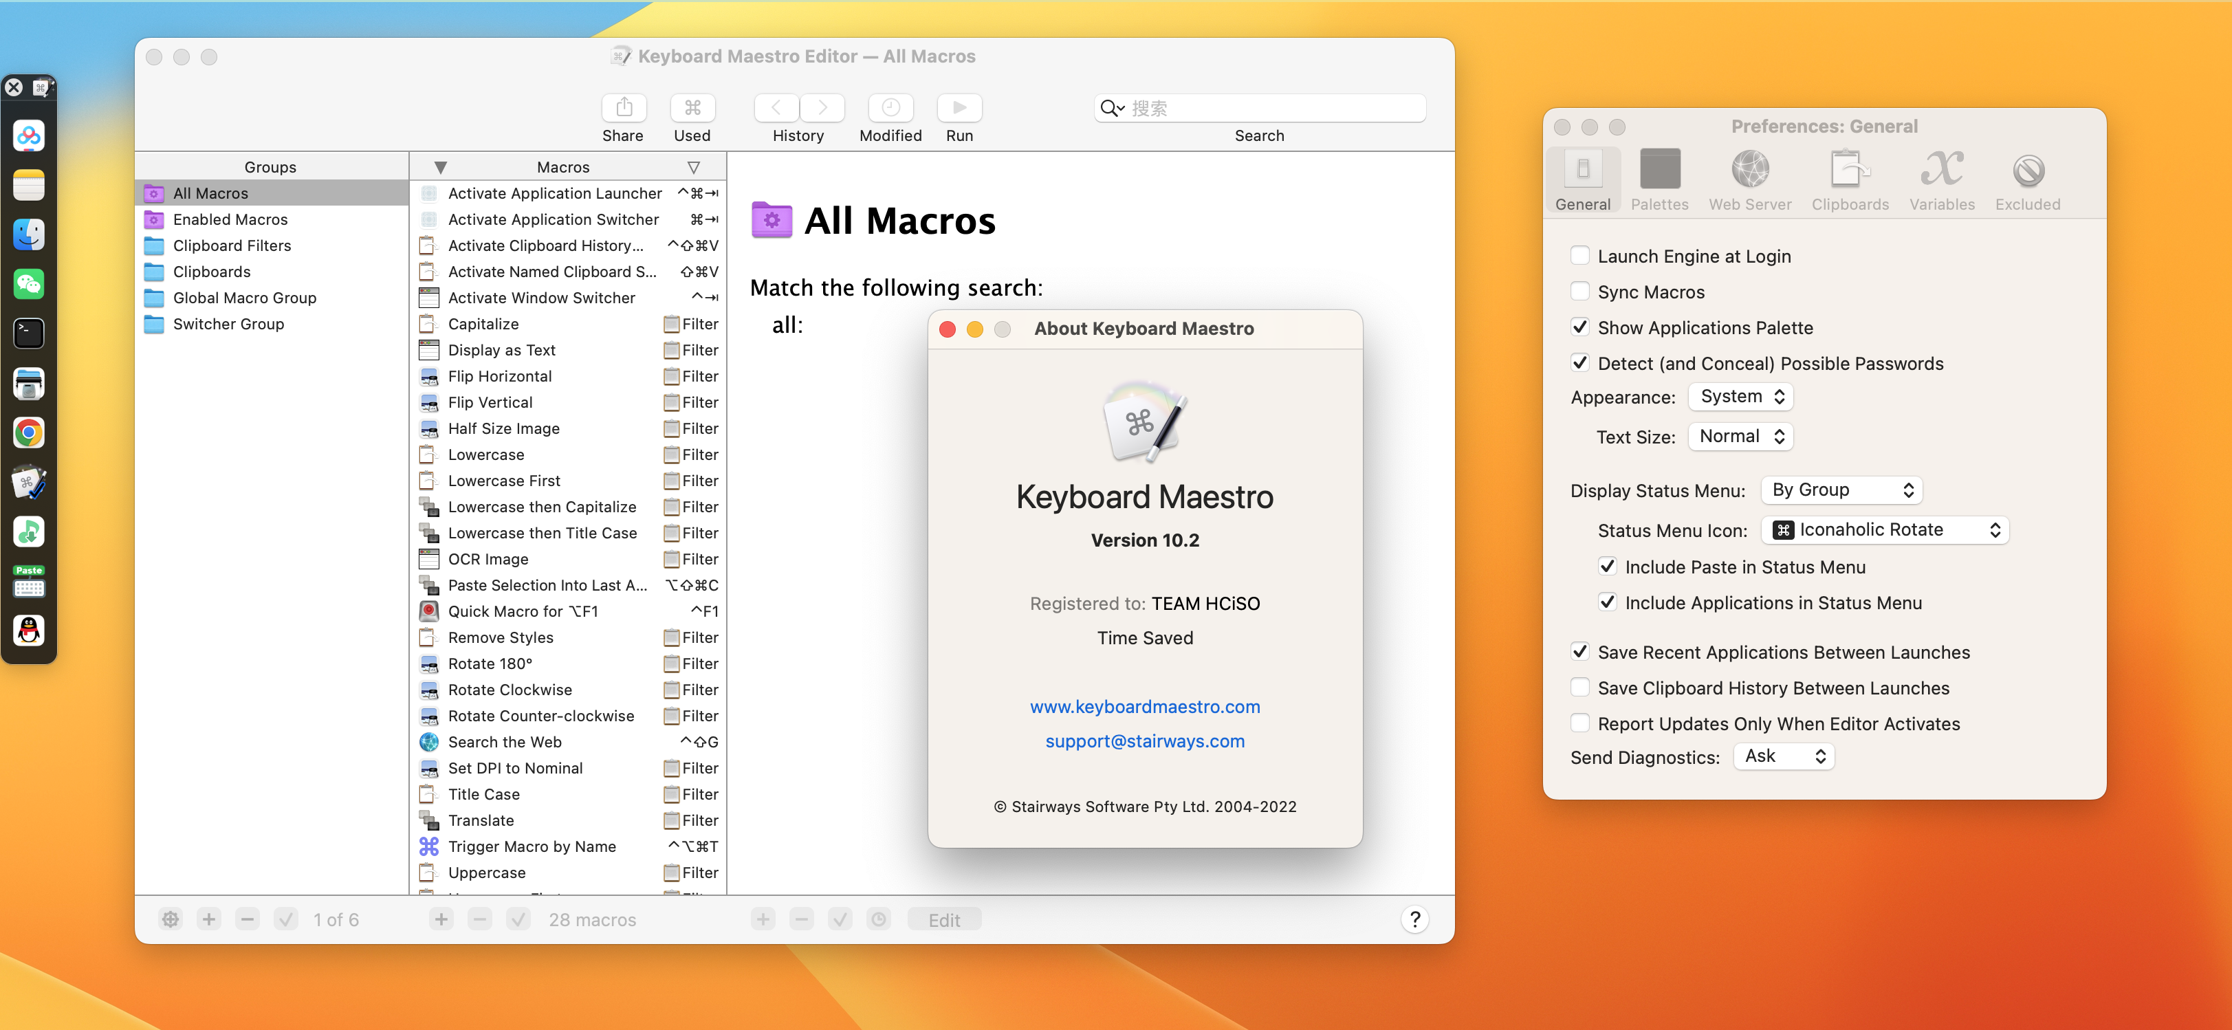Select the General preferences tab
Image resolution: width=2232 pixels, height=1030 pixels.
tap(1582, 180)
